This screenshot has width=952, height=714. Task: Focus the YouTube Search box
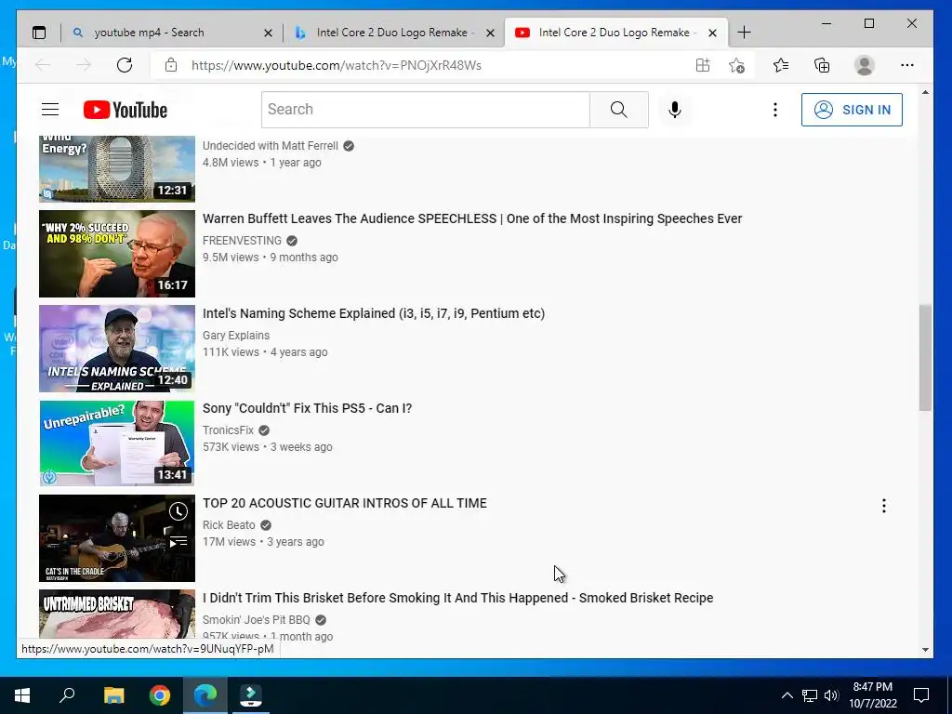[426, 110]
